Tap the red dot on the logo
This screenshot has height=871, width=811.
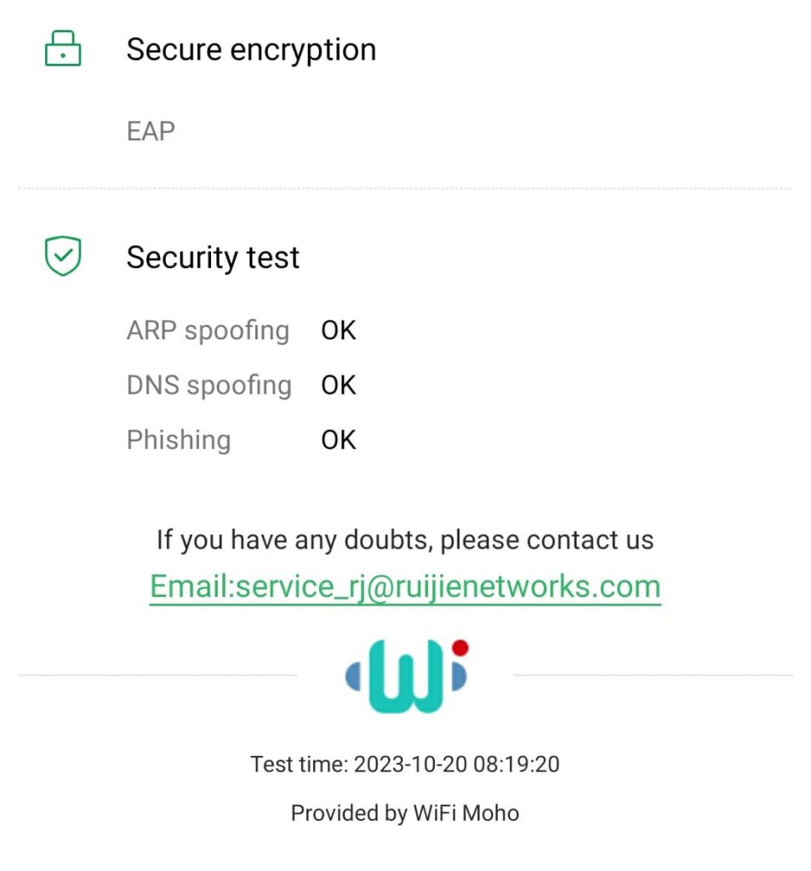(460, 648)
